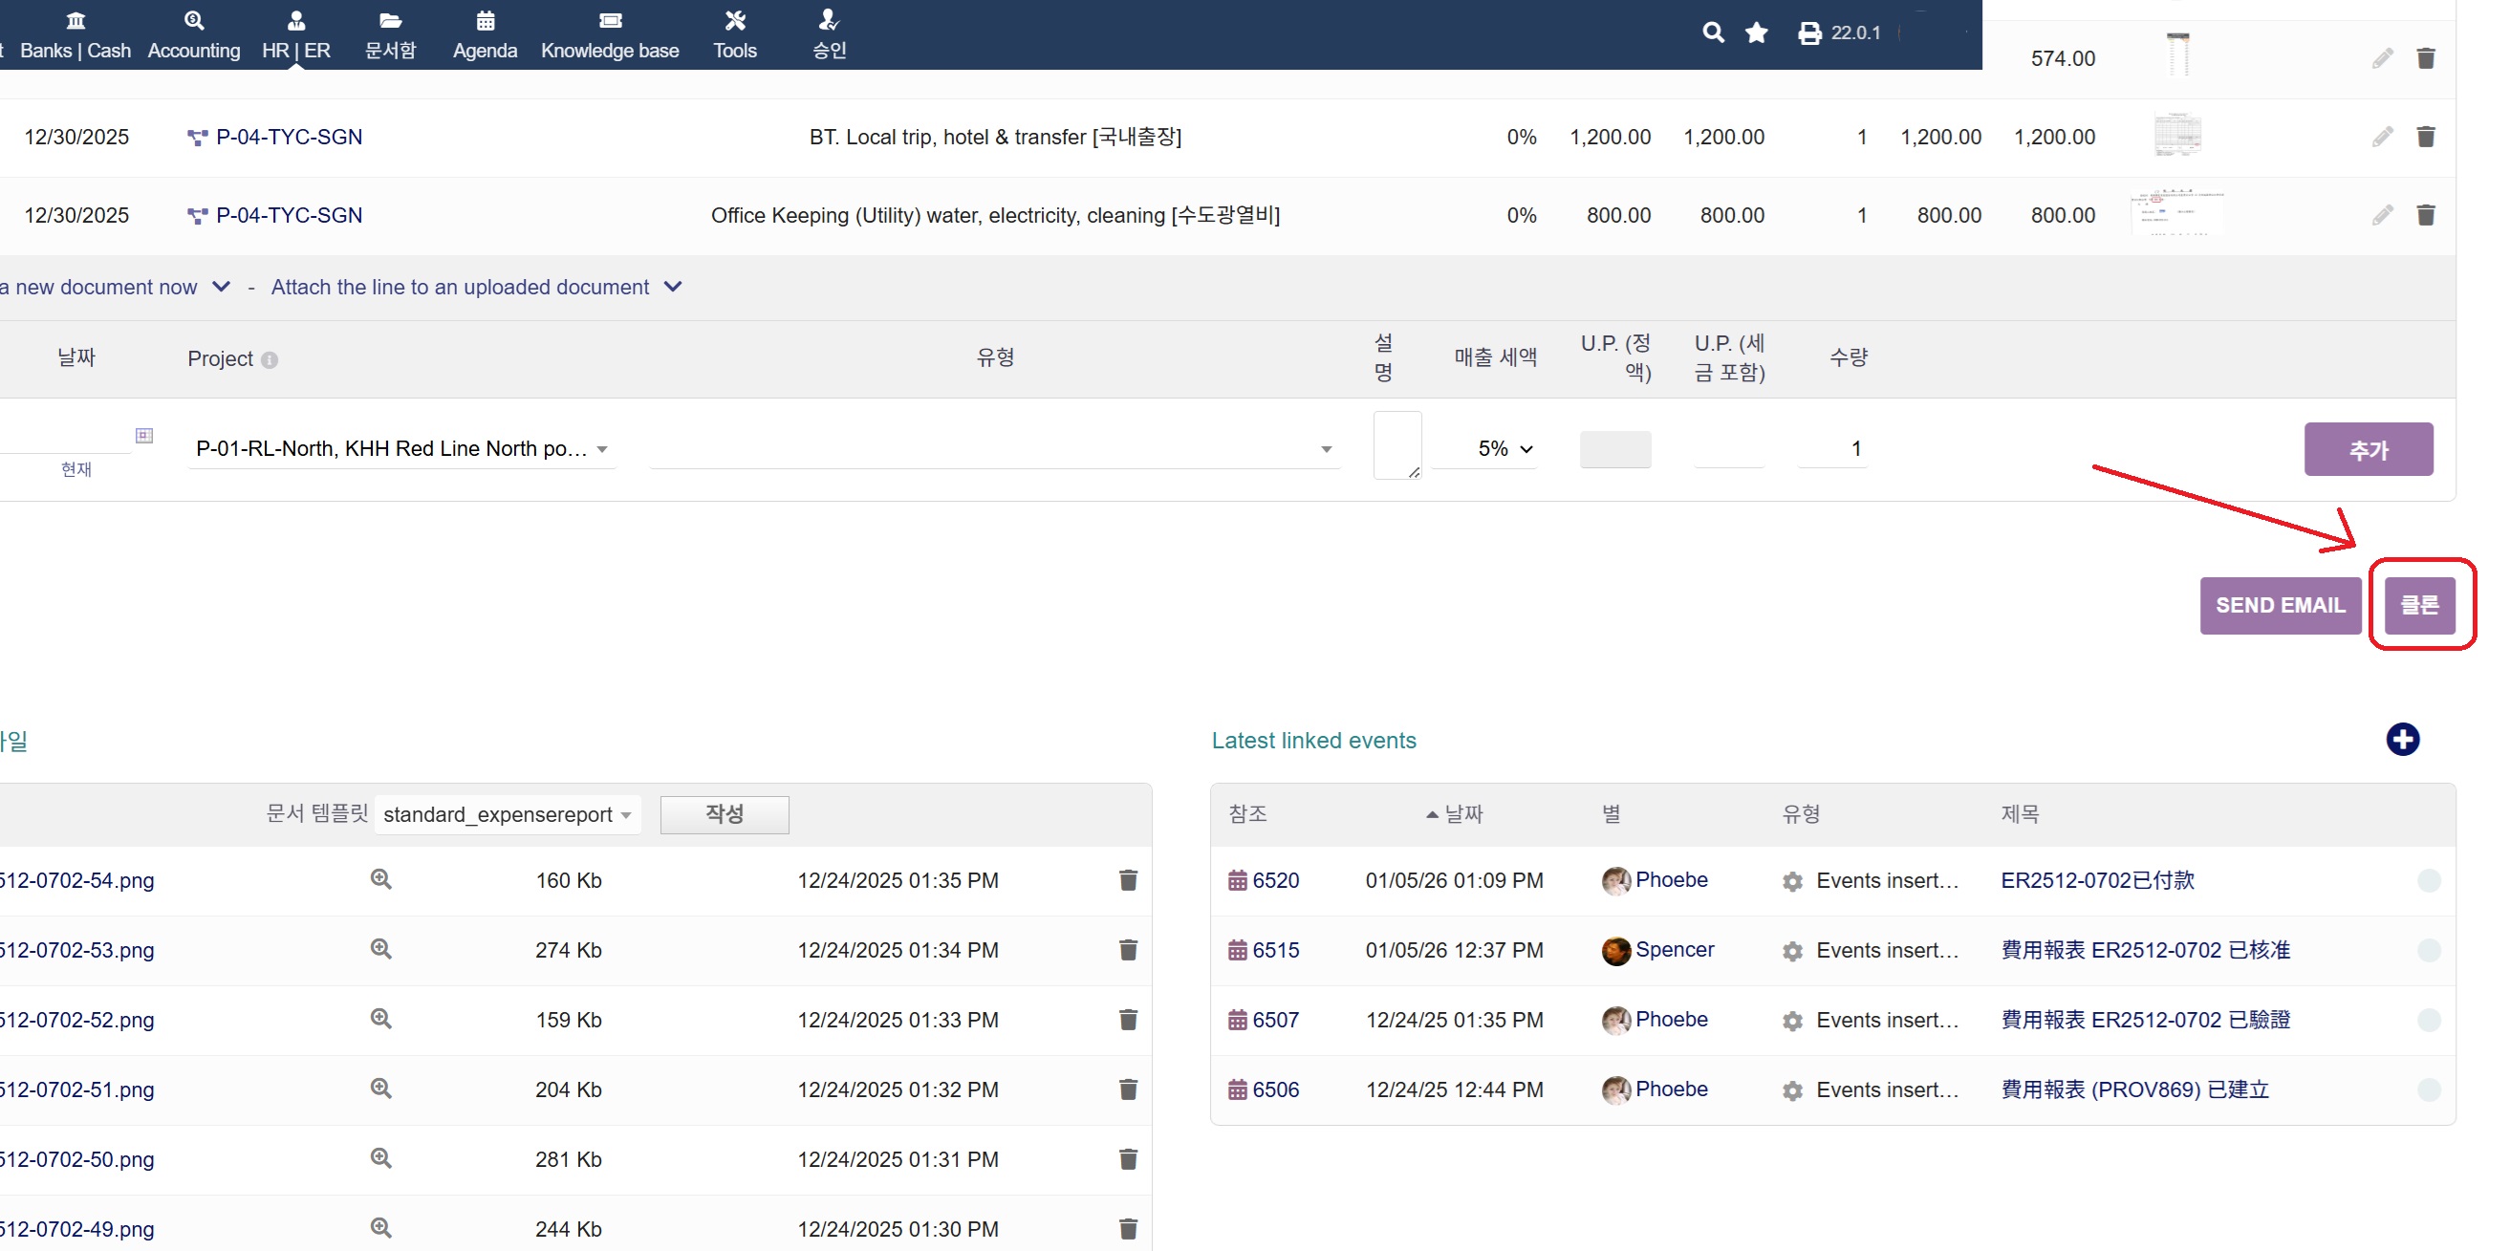Open the P-01-RL-North project dropdown
Viewport: 2510px width, 1251px height.
pyautogui.click(x=401, y=449)
